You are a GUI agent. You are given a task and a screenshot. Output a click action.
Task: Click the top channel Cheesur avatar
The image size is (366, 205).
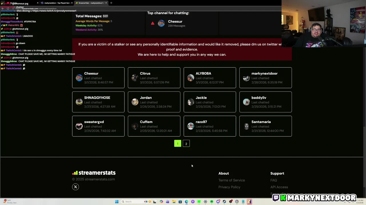point(161,23)
